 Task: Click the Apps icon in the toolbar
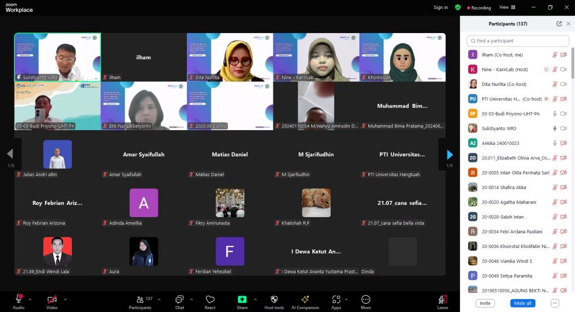click(336, 302)
